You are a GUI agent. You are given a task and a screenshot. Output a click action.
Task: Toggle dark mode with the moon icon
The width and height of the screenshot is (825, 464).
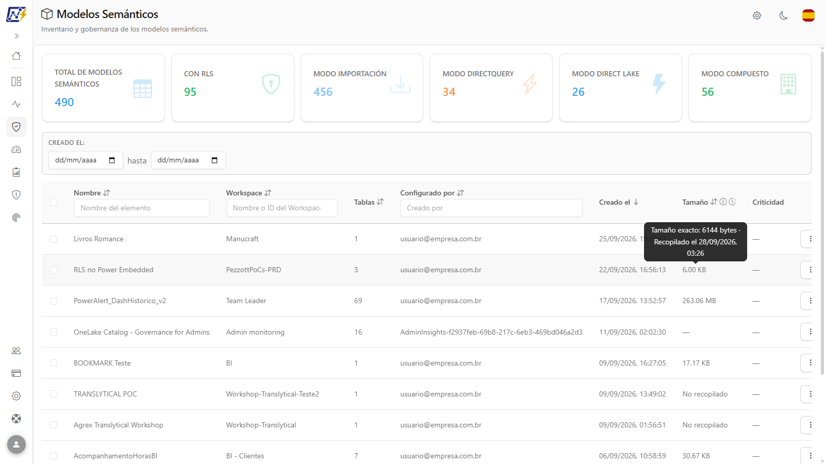783,15
